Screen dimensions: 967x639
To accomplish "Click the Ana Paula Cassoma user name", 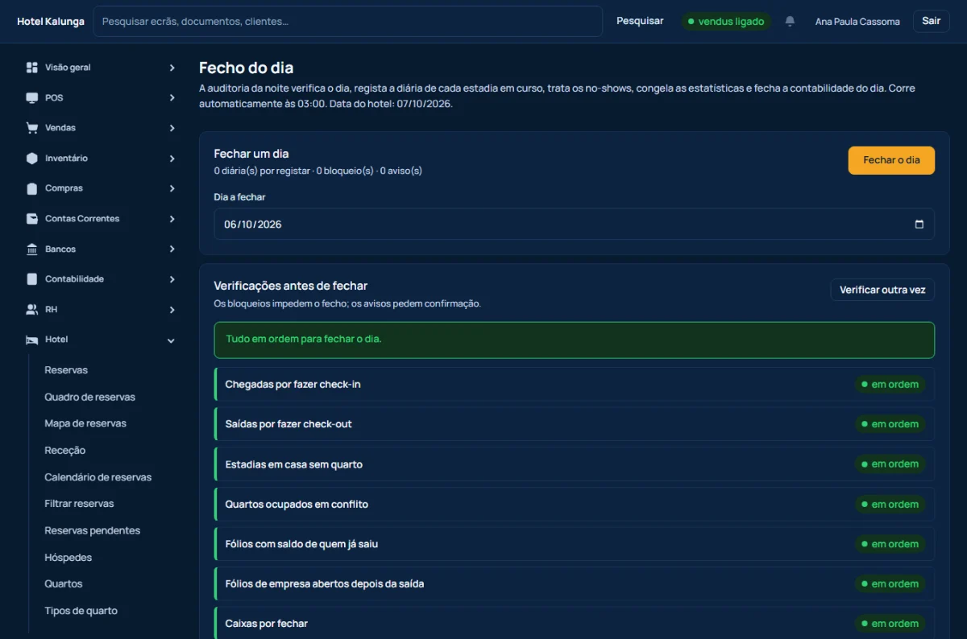I will 857,22.
